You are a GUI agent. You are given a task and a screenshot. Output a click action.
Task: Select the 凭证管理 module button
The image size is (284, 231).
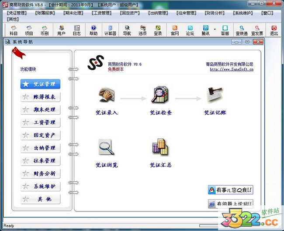[x=40, y=84]
